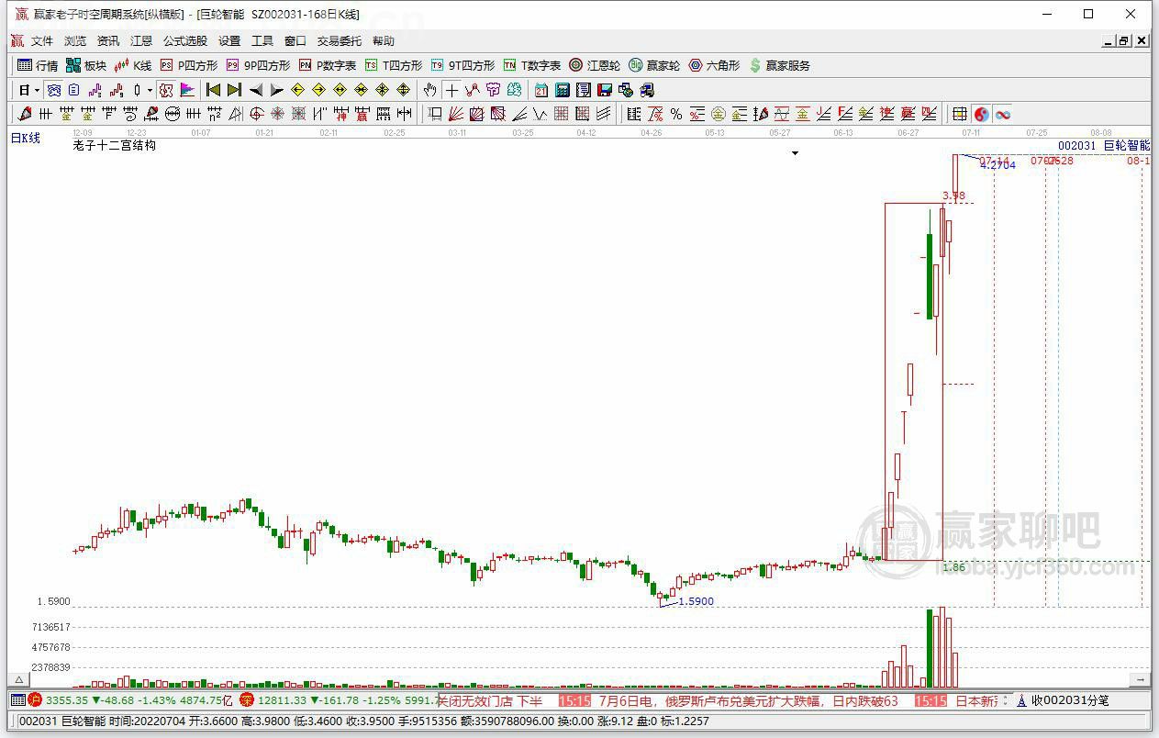The image size is (1159, 738).
Task: Select the zigzag wave line tool
Action: [x=540, y=114]
